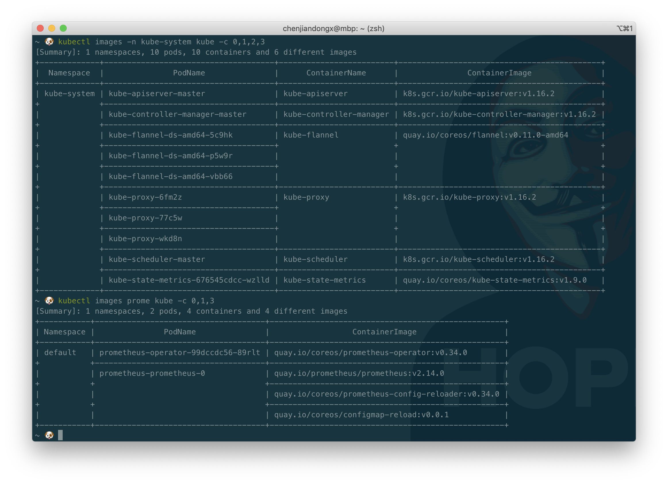668x484 pixels.
Task: Click the red close window button
Action: [40, 28]
